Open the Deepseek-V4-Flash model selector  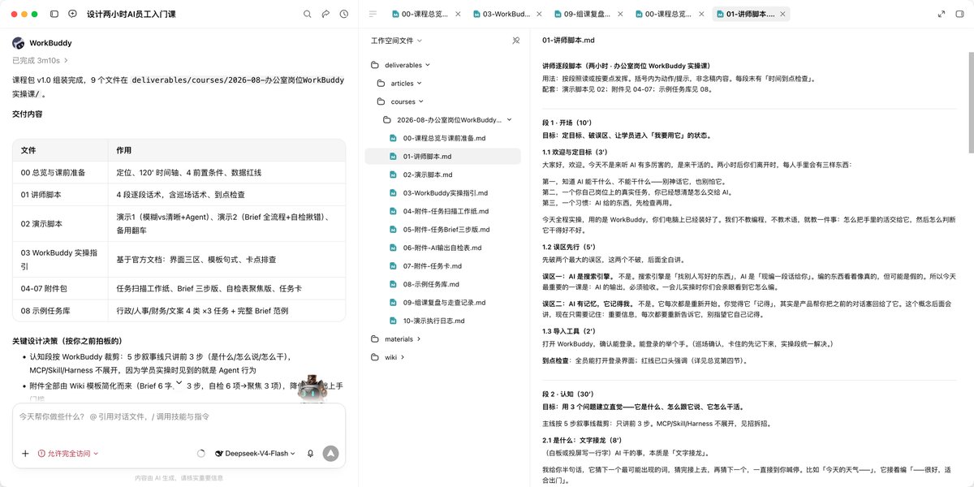coord(255,454)
